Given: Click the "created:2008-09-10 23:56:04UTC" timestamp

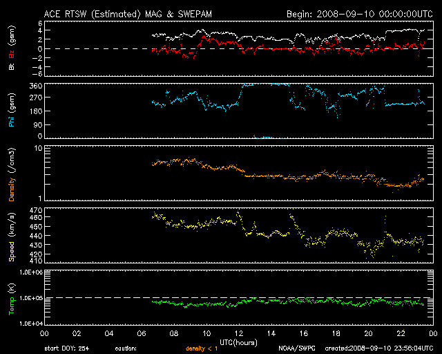Looking at the screenshot, I should (379, 348).
